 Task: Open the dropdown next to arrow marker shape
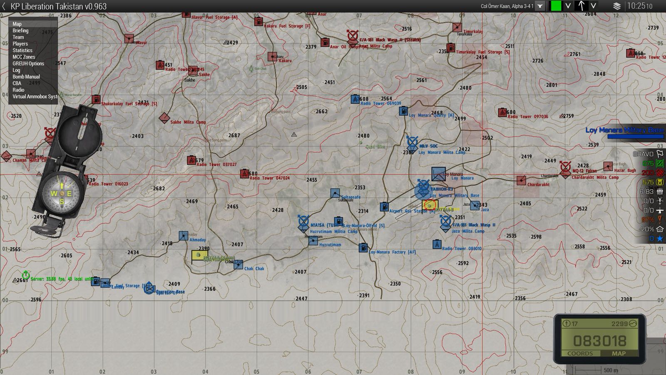pos(593,6)
